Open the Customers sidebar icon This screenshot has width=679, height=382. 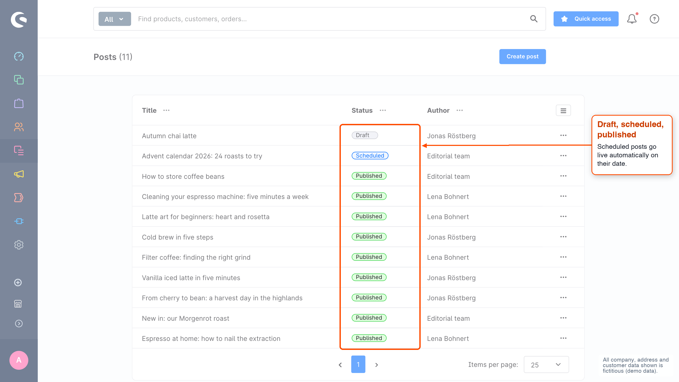[x=19, y=127]
